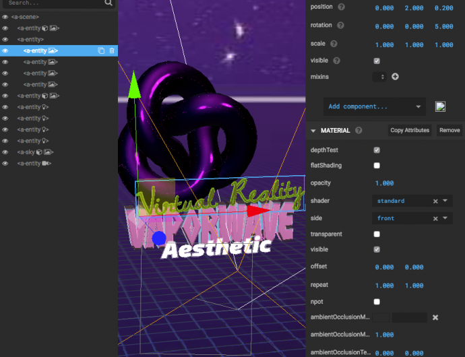Enable the transparent checkbox

point(377,234)
